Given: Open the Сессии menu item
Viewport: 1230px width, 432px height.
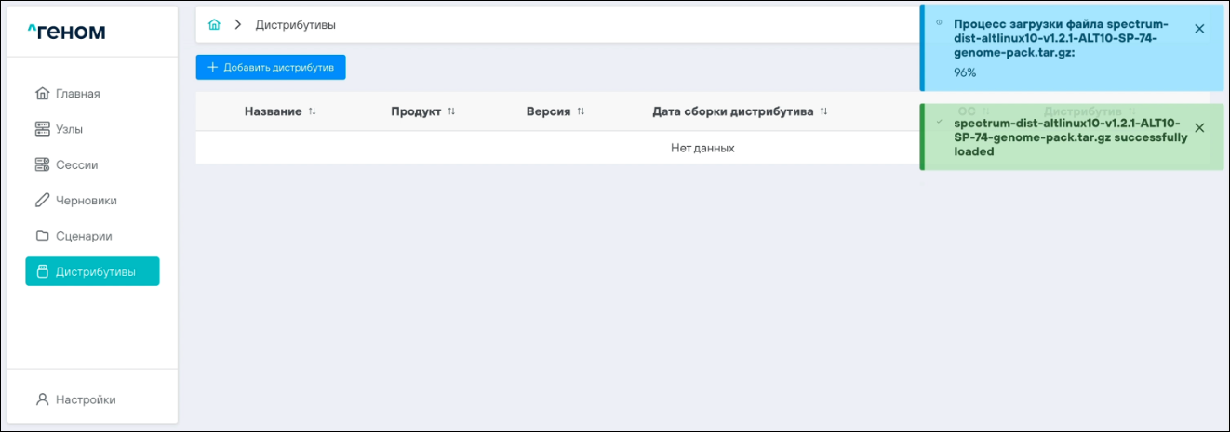Looking at the screenshot, I should pos(76,164).
